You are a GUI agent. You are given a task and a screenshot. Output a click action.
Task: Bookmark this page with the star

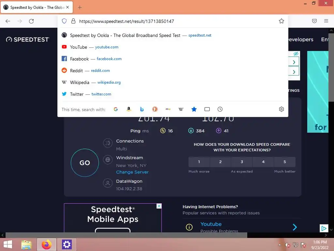[x=281, y=21]
